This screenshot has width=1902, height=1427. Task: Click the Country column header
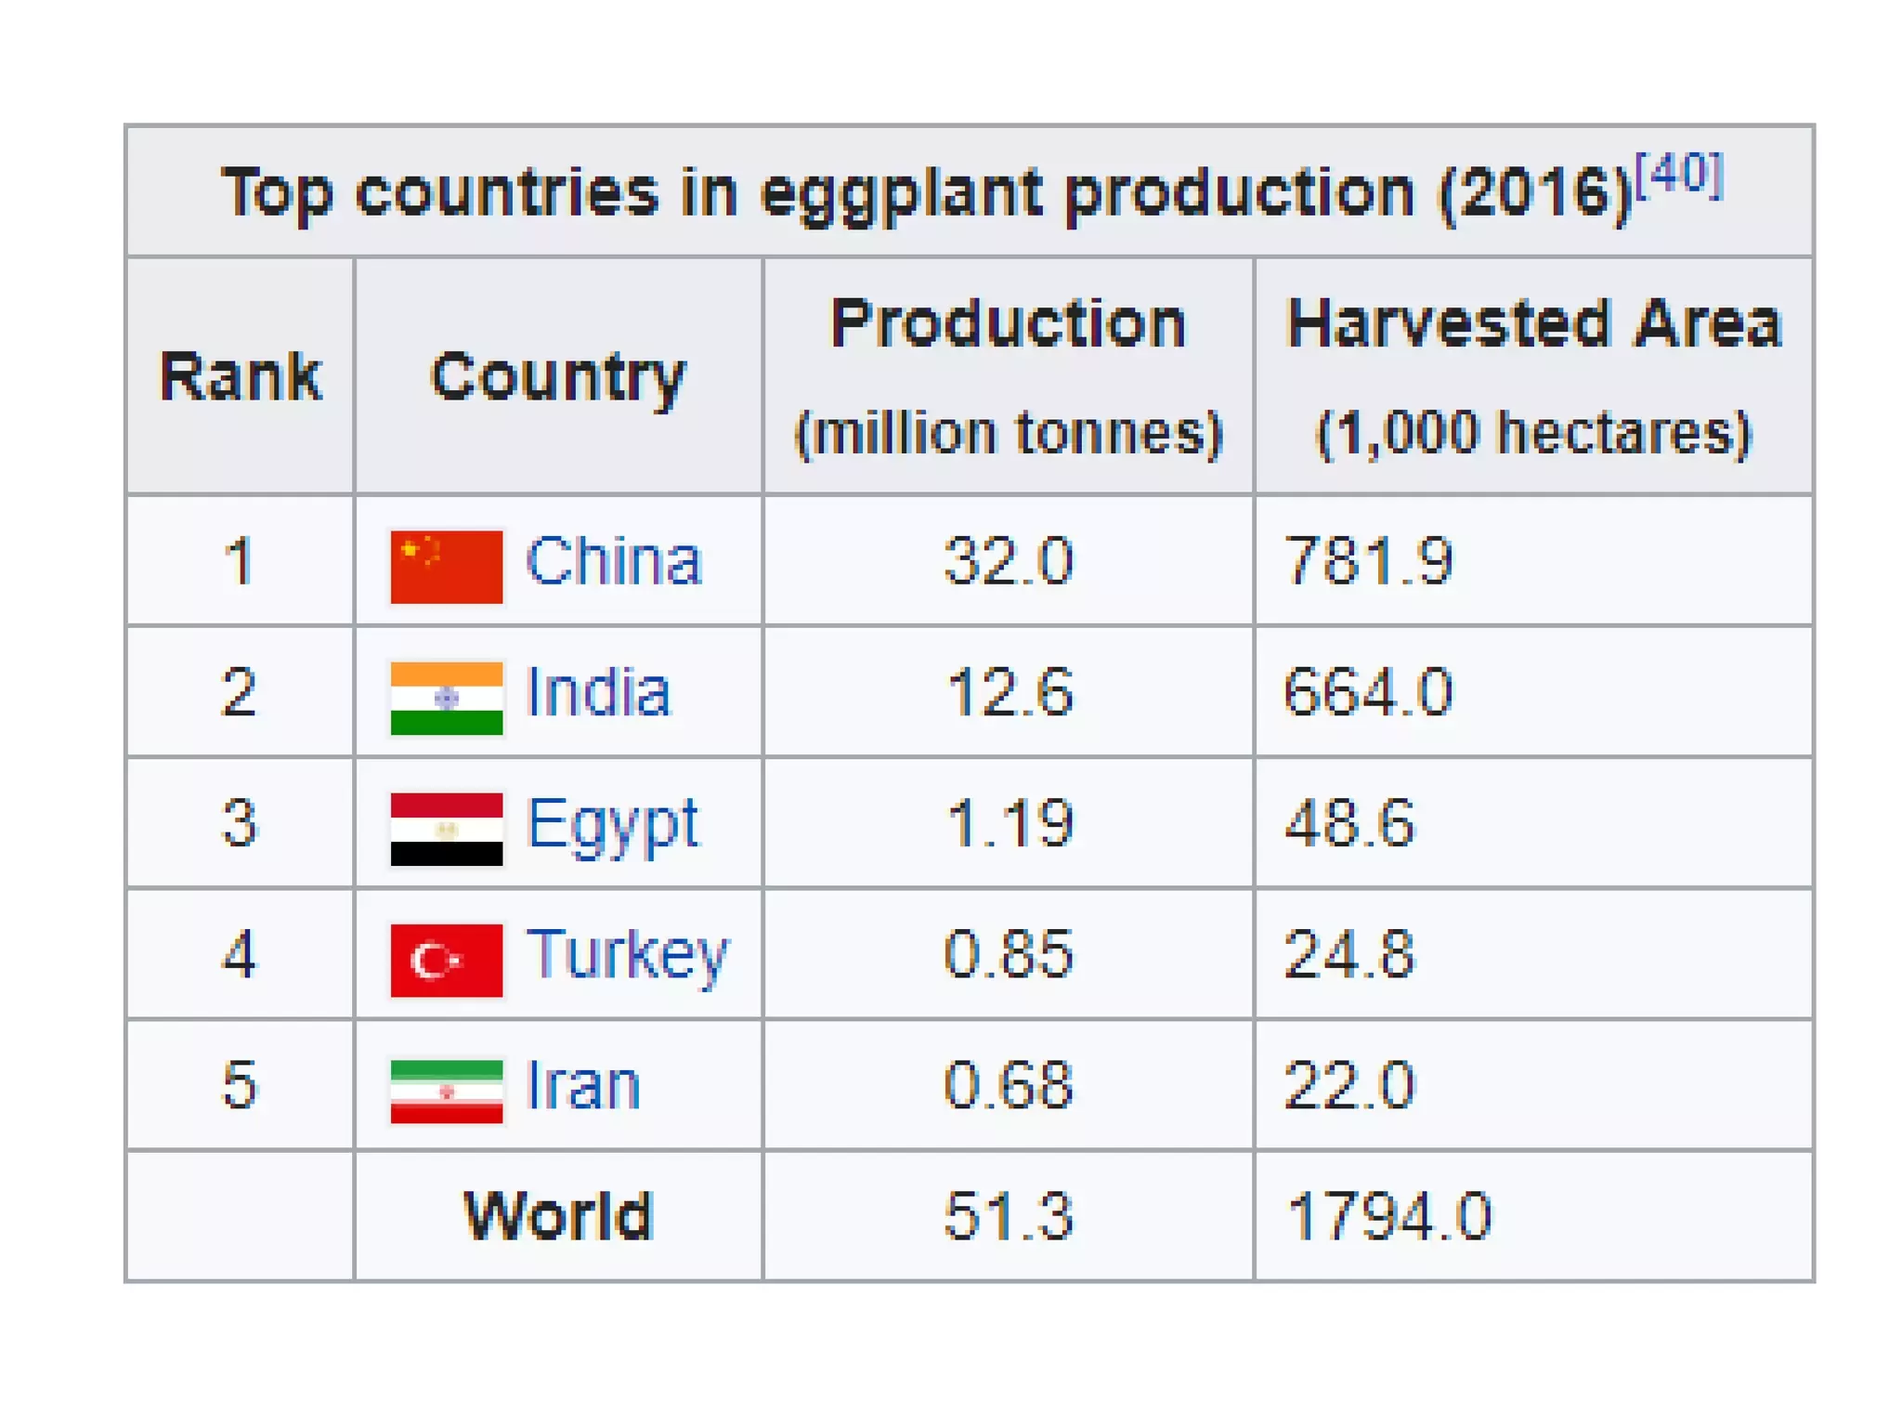click(x=558, y=376)
